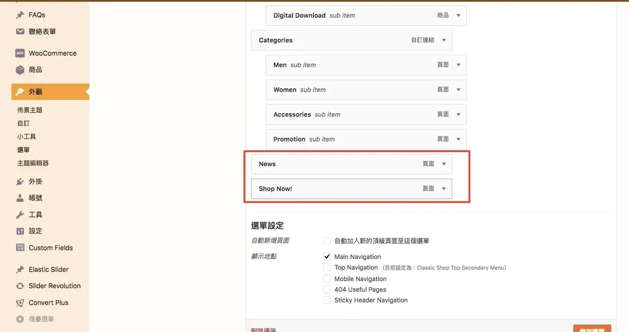This screenshot has height=332, width=629.
Task: Select the Categories menu item title
Action: [276, 40]
